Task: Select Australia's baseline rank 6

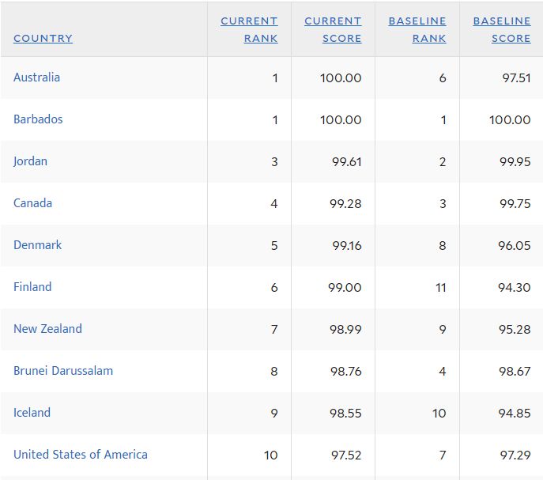Action: (x=443, y=78)
